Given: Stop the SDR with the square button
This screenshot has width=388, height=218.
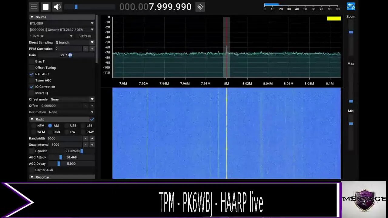Looking at the screenshot, I should coord(45,7).
